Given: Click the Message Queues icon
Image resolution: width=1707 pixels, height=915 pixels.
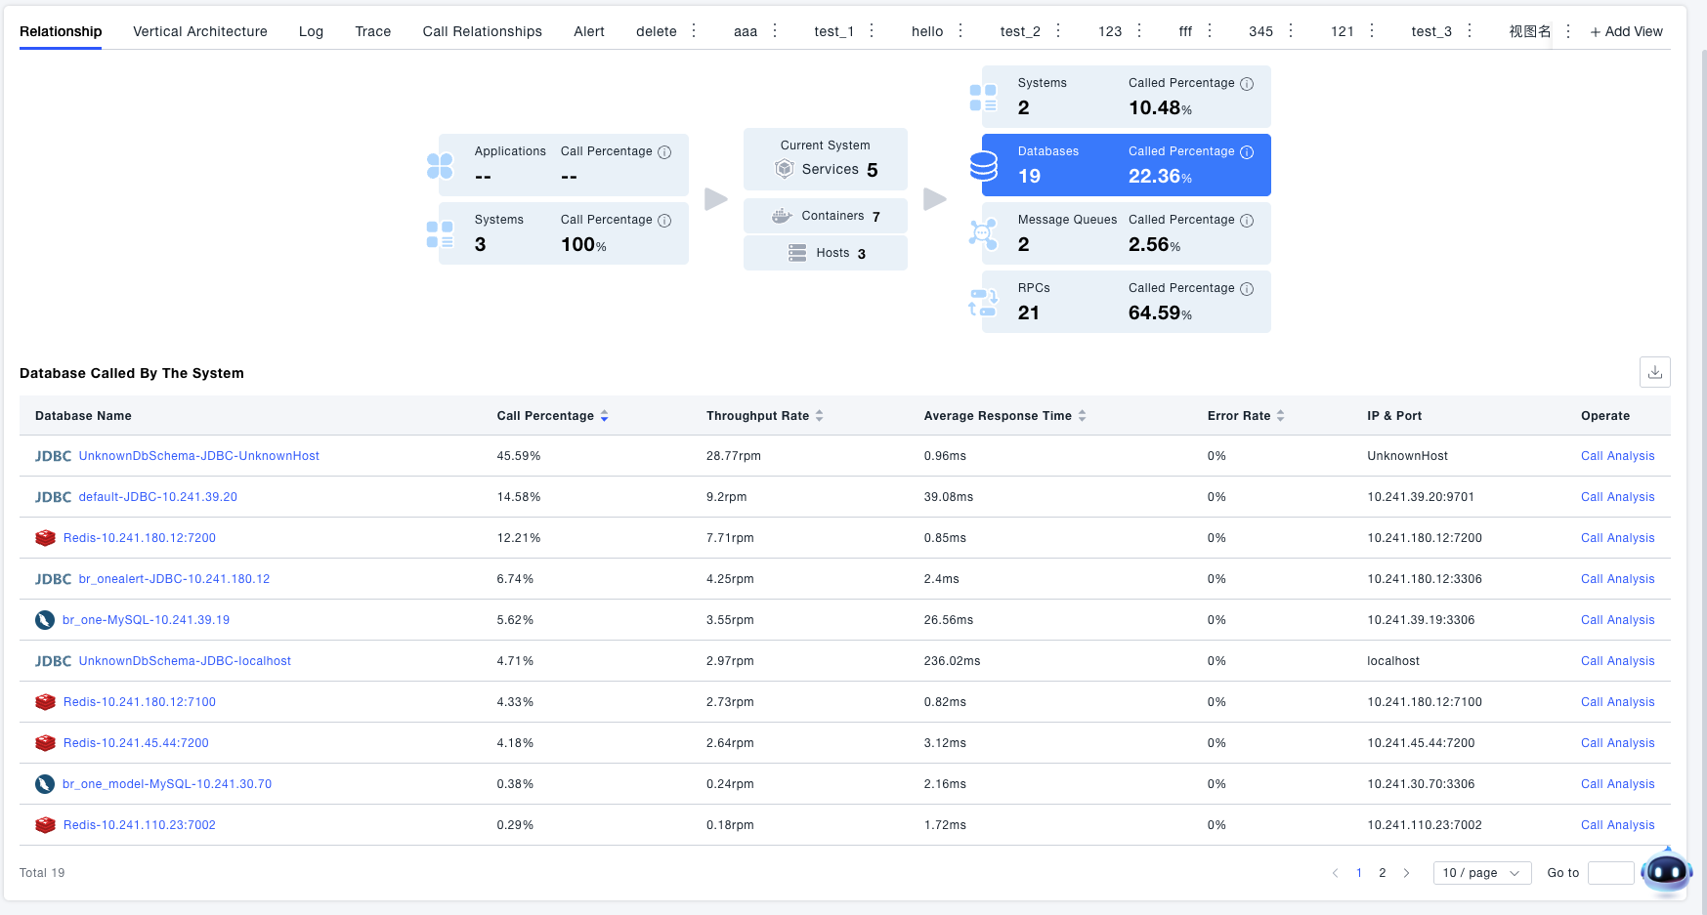Looking at the screenshot, I should tap(983, 234).
